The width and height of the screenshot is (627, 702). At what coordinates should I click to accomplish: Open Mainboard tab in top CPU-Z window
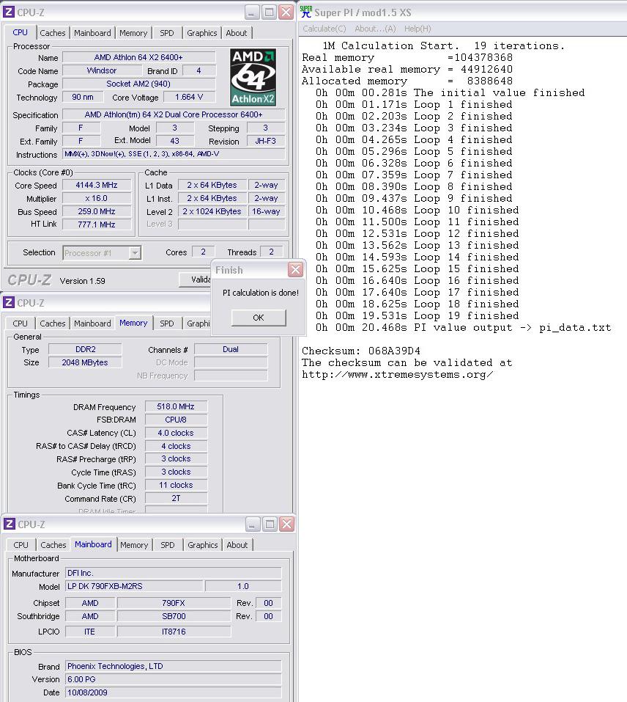[92, 33]
